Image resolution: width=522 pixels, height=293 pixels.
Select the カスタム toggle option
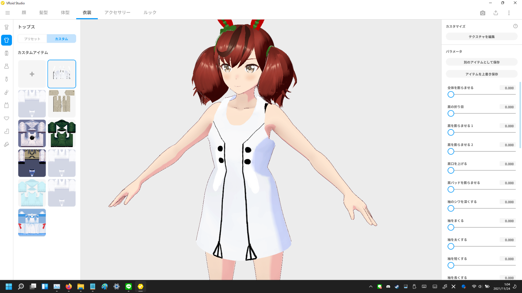click(x=61, y=39)
